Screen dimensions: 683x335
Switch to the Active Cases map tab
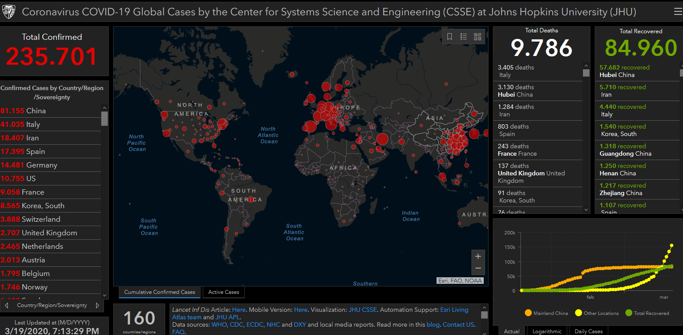click(x=224, y=292)
